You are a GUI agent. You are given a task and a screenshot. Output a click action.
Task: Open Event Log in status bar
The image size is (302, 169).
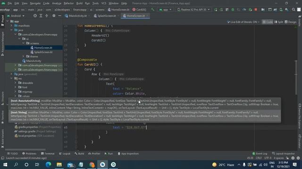(x=260, y=154)
